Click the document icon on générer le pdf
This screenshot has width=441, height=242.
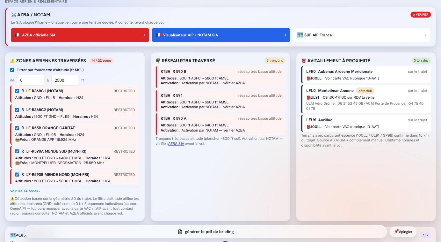click(x=180, y=232)
